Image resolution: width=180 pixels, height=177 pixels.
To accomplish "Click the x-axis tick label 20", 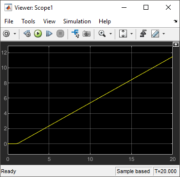I will [173, 159].
